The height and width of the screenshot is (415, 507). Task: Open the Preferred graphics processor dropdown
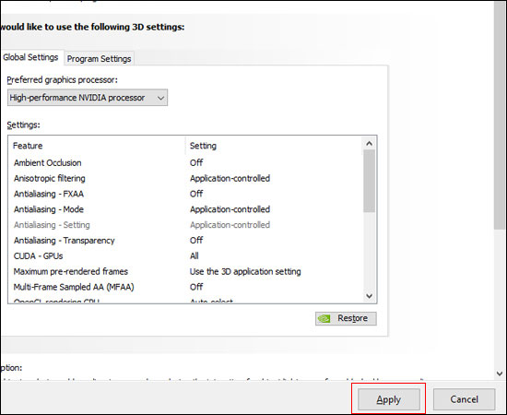tap(88, 98)
